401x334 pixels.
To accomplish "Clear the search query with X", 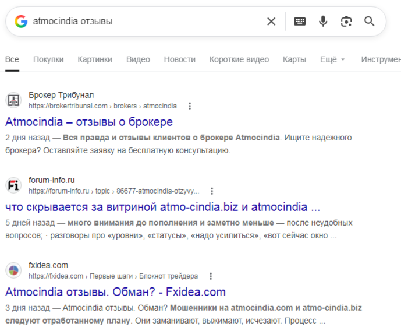I will (271, 22).
